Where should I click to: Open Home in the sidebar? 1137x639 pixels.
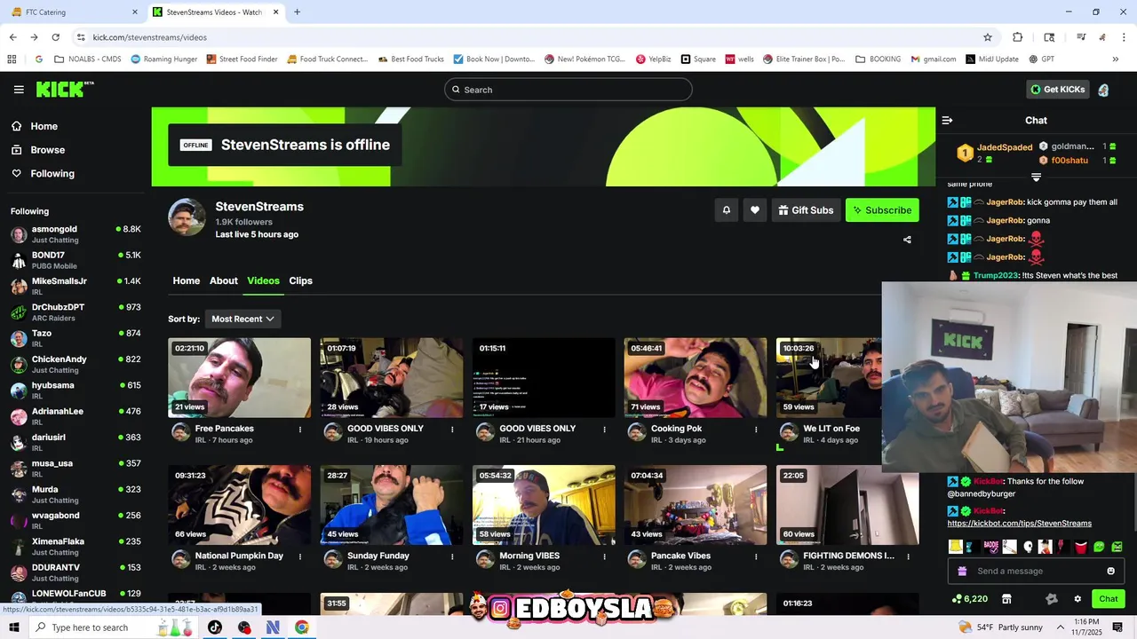coord(44,126)
